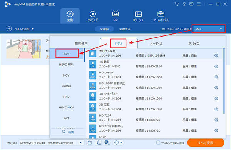231x150 pixels.
Task: Select the HD 720P preset icon
Action: [x=93, y=118]
